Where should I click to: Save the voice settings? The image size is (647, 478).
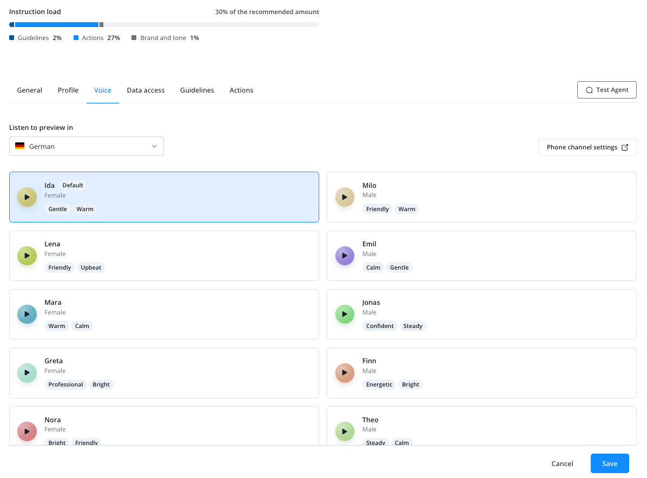tap(610, 463)
